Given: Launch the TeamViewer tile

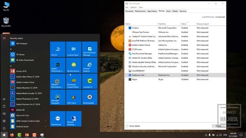Looking at the screenshot, I should point(58,119).
